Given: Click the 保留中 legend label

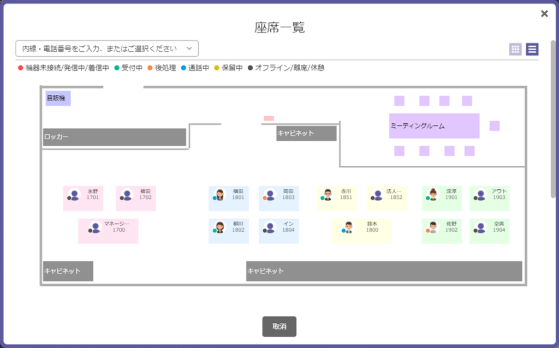Looking at the screenshot, I should (232, 68).
